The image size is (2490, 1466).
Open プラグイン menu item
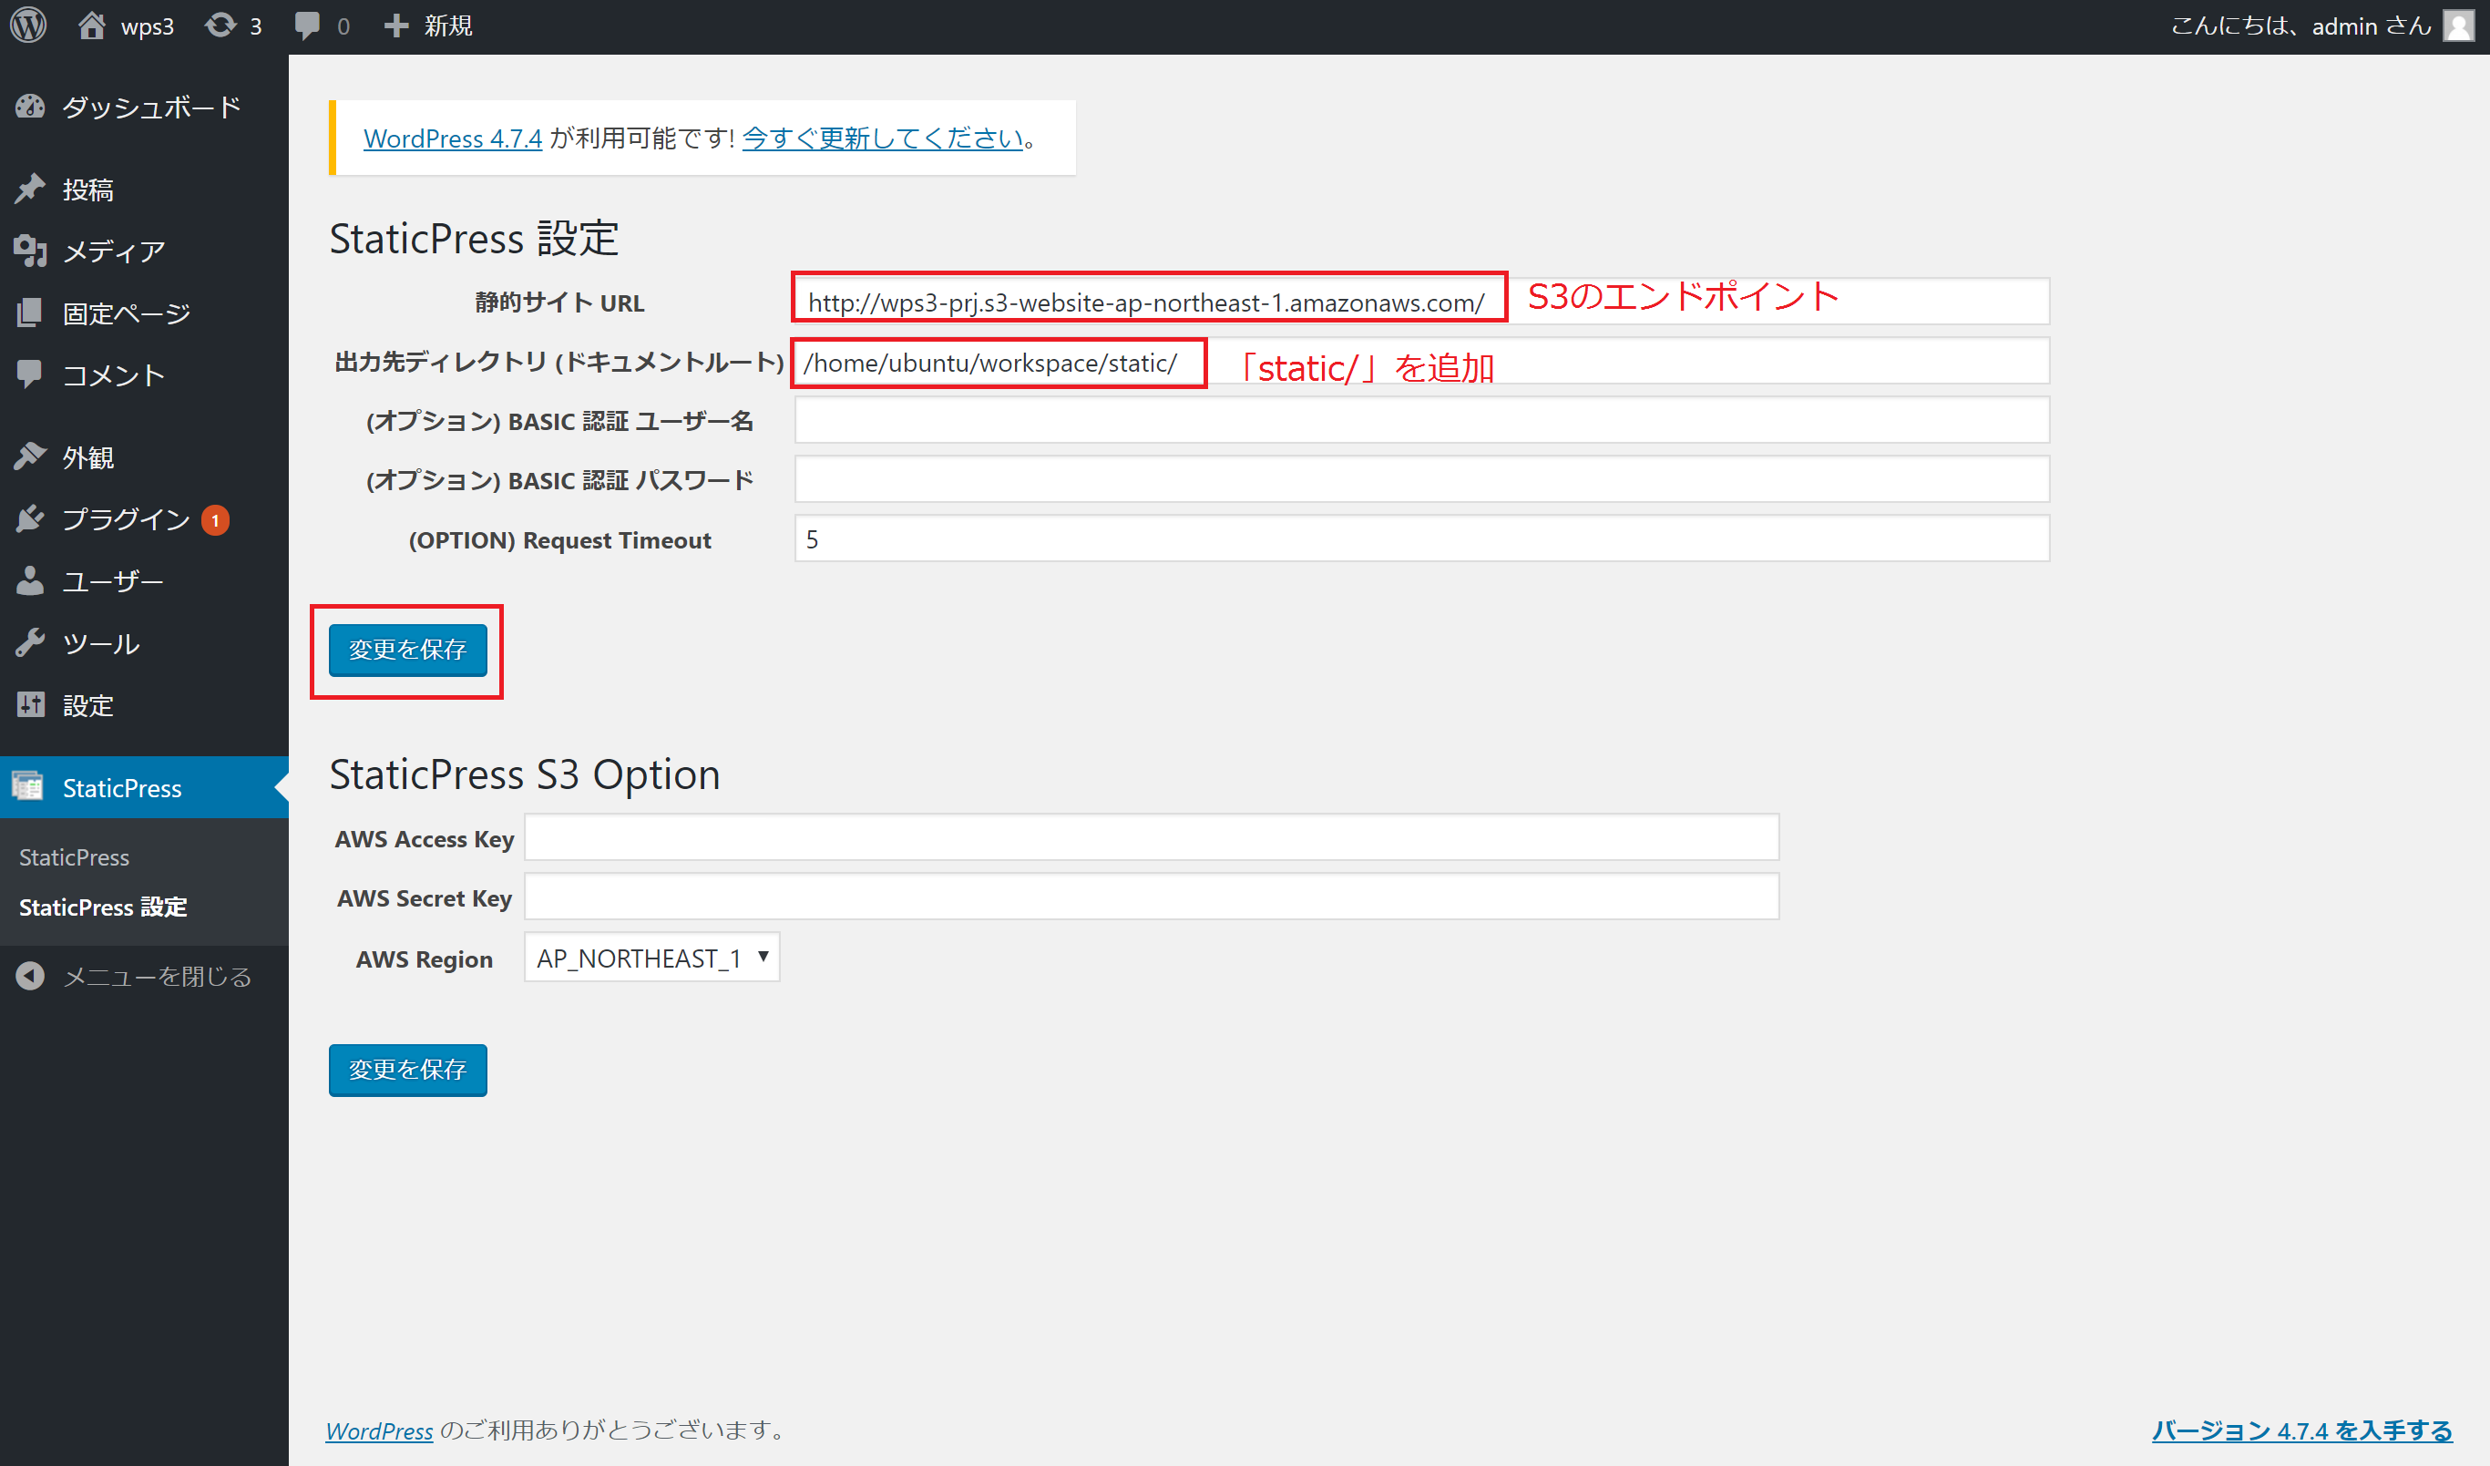pyautogui.click(x=144, y=518)
